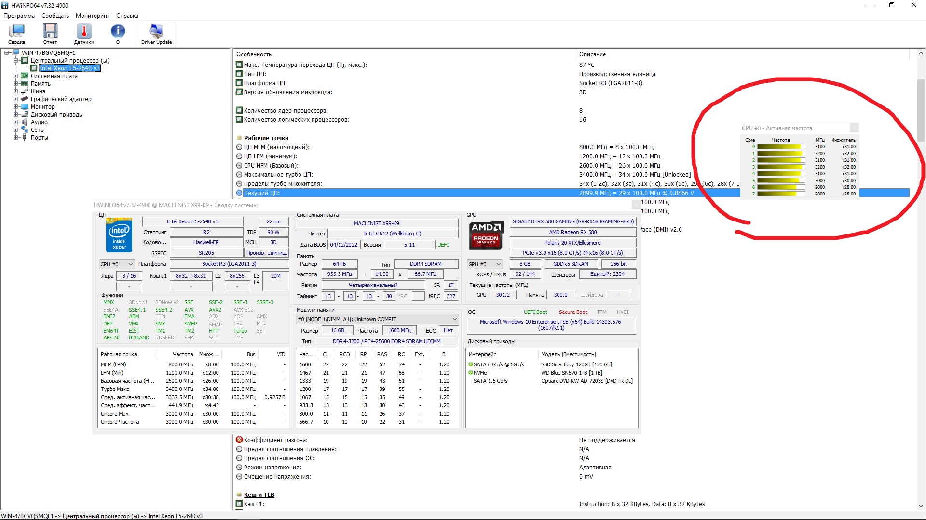Select Intel Xeon E5-2640 v3 tree item
This screenshot has width=926, height=520.
click(69, 68)
